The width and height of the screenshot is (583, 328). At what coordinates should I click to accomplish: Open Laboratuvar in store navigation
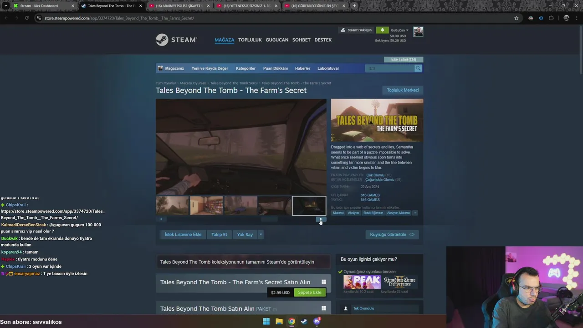coord(328,68)
